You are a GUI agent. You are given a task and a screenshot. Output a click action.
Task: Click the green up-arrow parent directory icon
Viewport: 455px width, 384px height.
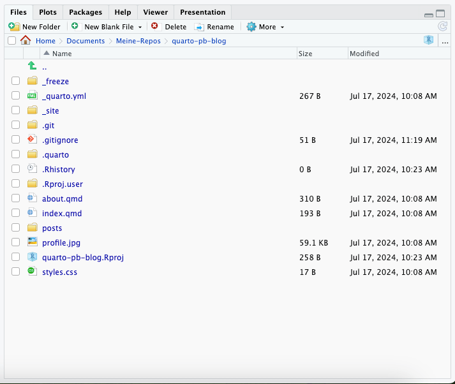click(x=32, y=66)
